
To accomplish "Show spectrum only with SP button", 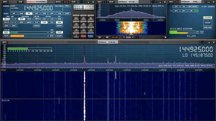I will coord(100,37).
